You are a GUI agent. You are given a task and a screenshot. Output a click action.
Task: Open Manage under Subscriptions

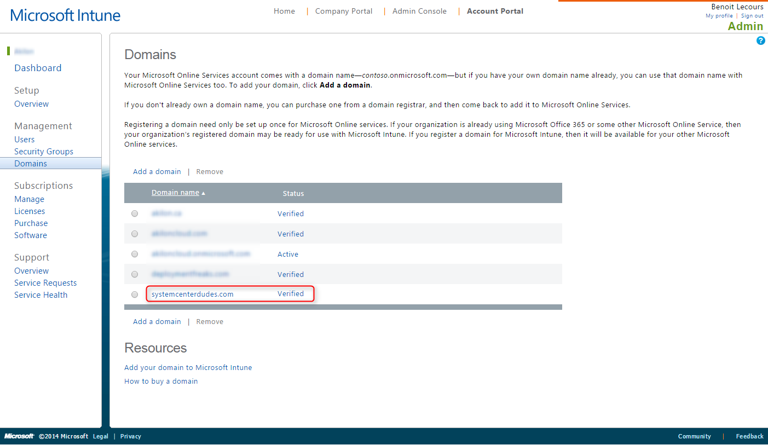(x=29, y=199)
